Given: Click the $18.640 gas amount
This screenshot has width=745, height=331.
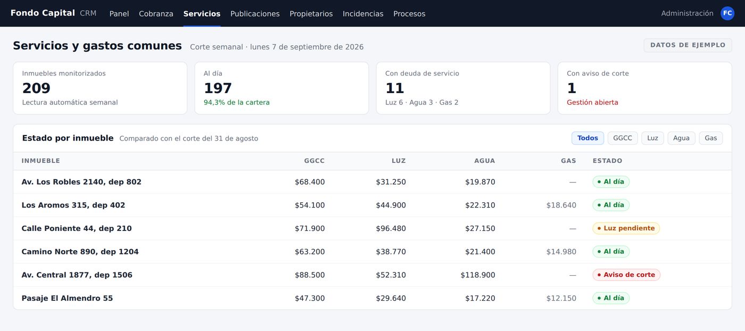Looking at the screenshot, I should [x=561, y=205].
